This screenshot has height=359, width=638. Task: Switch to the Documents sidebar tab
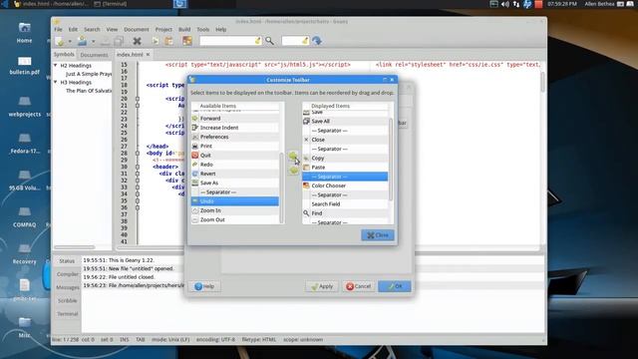[94, 55]
